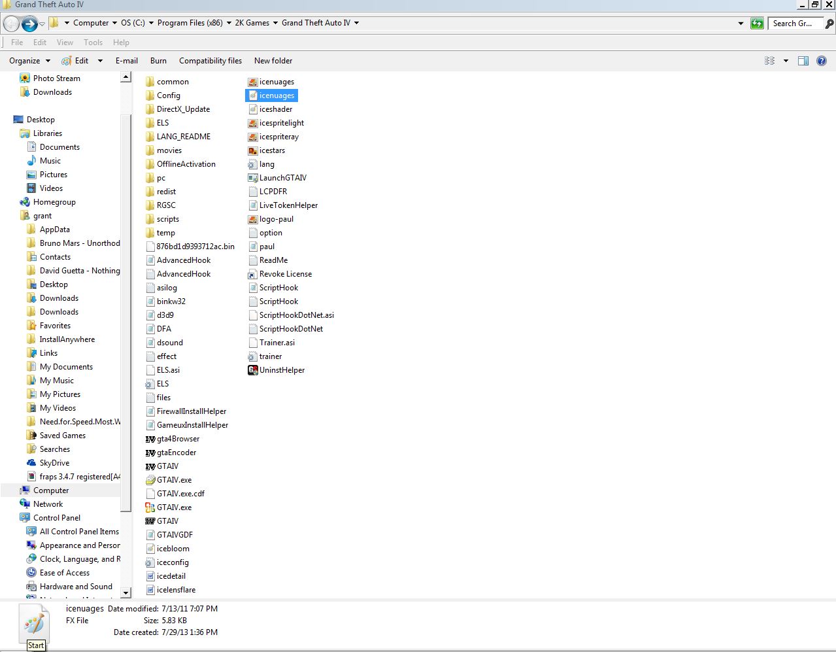Select the icestars image file icon
The image size is (836, 652).
click(x=253, y=150)
